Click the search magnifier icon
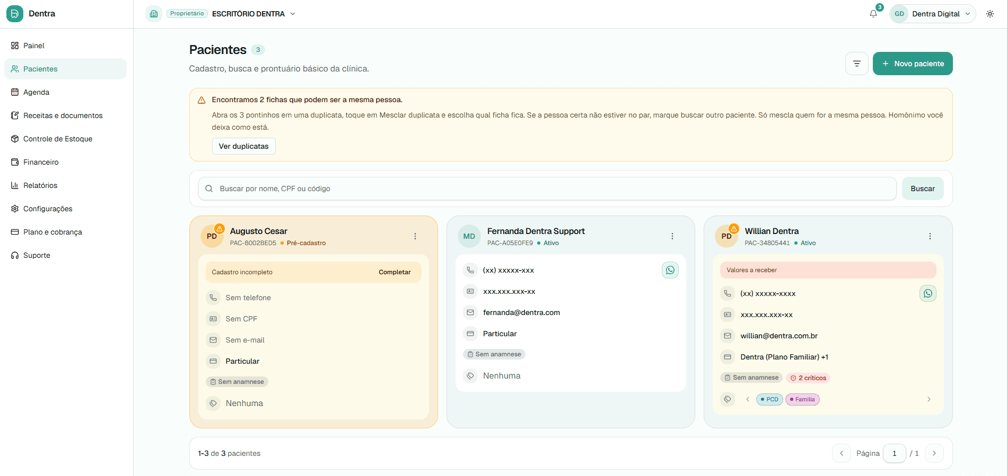 (209, 188)
